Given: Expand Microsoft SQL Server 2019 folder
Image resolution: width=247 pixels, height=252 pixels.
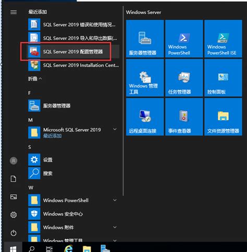Looking at the screenshot, I should pos(73,133).
